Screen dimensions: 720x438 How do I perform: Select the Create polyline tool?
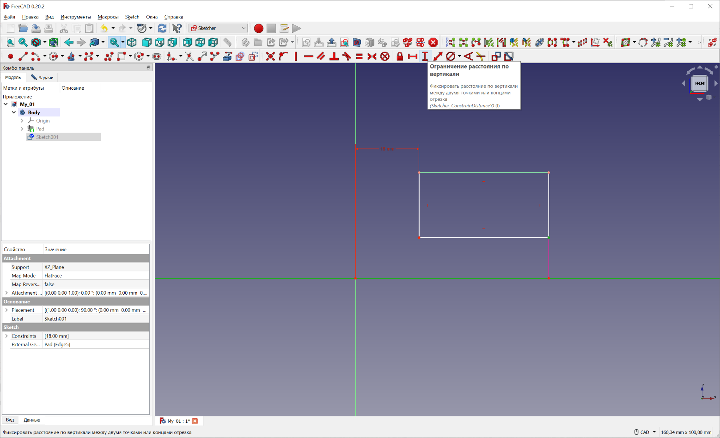[x=109, y=56]
